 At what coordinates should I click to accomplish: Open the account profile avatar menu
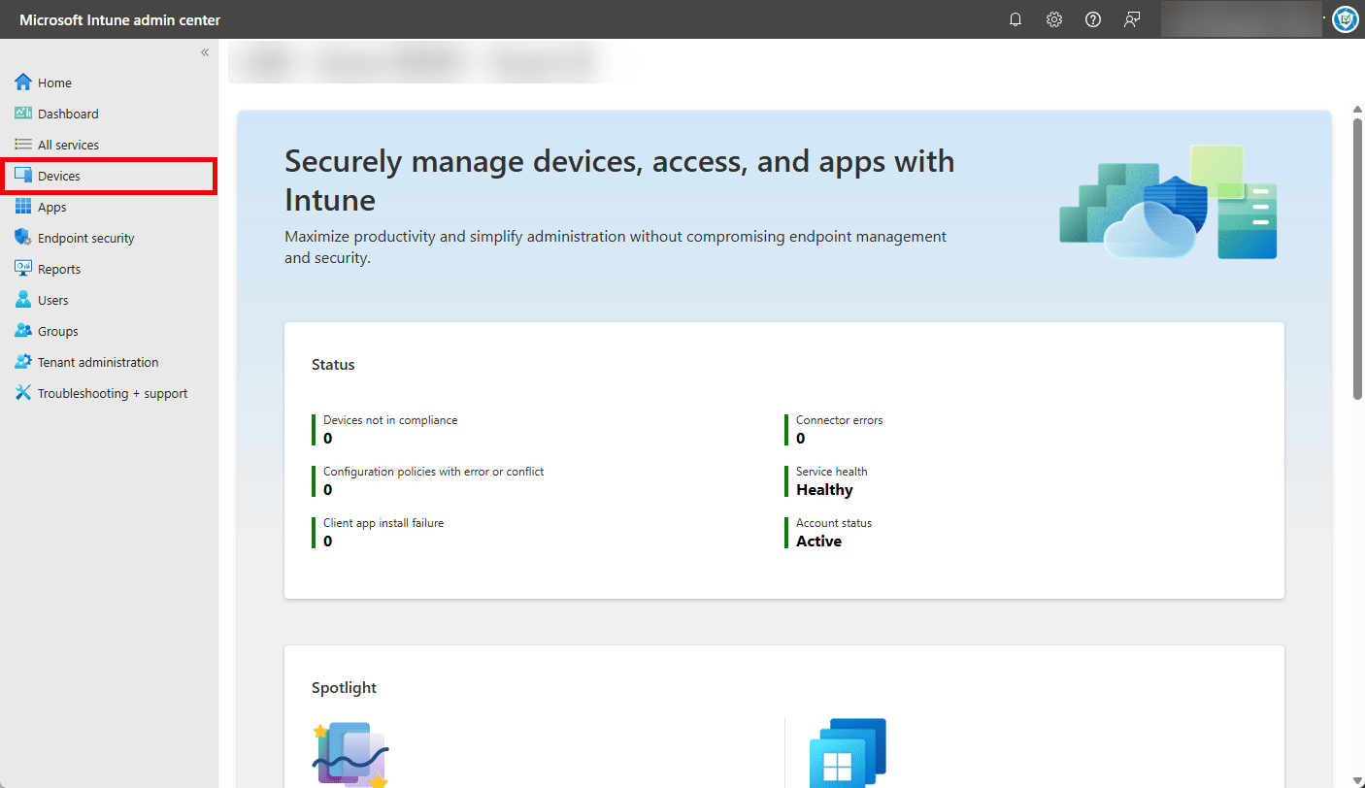(1345, 19)
